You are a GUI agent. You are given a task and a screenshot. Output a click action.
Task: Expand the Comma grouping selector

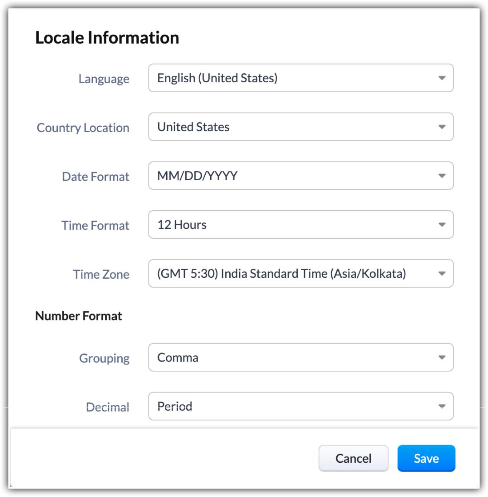point(301,357)
